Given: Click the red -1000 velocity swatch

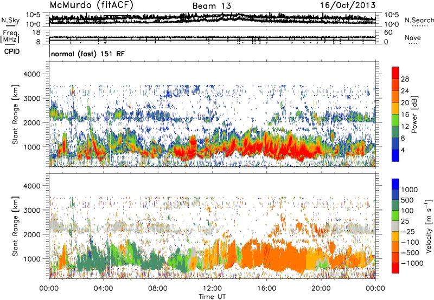Looking at the screenshot, I should coord(395,268).
